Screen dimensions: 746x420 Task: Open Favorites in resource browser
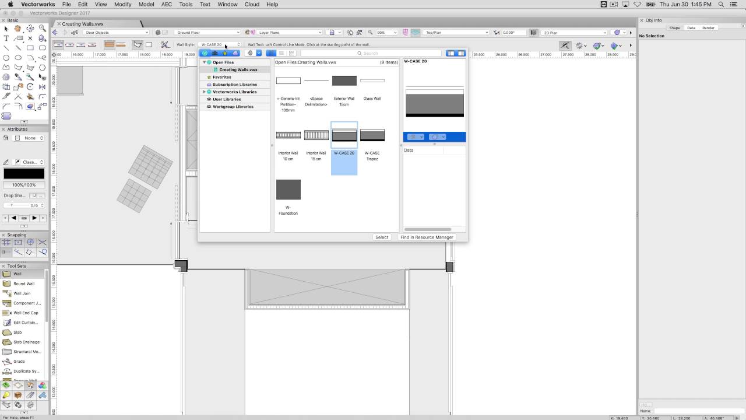pos(221,77)
